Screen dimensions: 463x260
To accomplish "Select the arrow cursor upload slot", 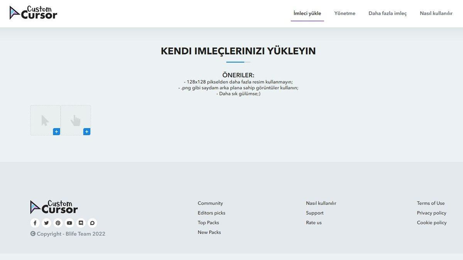I will coord(45,120).
